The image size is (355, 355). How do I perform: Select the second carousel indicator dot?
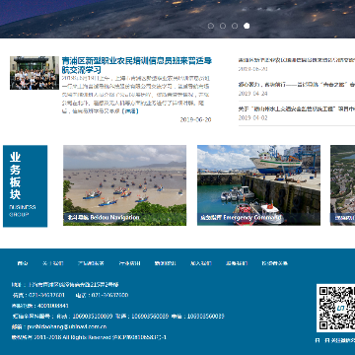[223, 26]
